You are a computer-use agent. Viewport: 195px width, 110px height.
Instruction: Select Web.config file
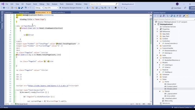(168, 101)
